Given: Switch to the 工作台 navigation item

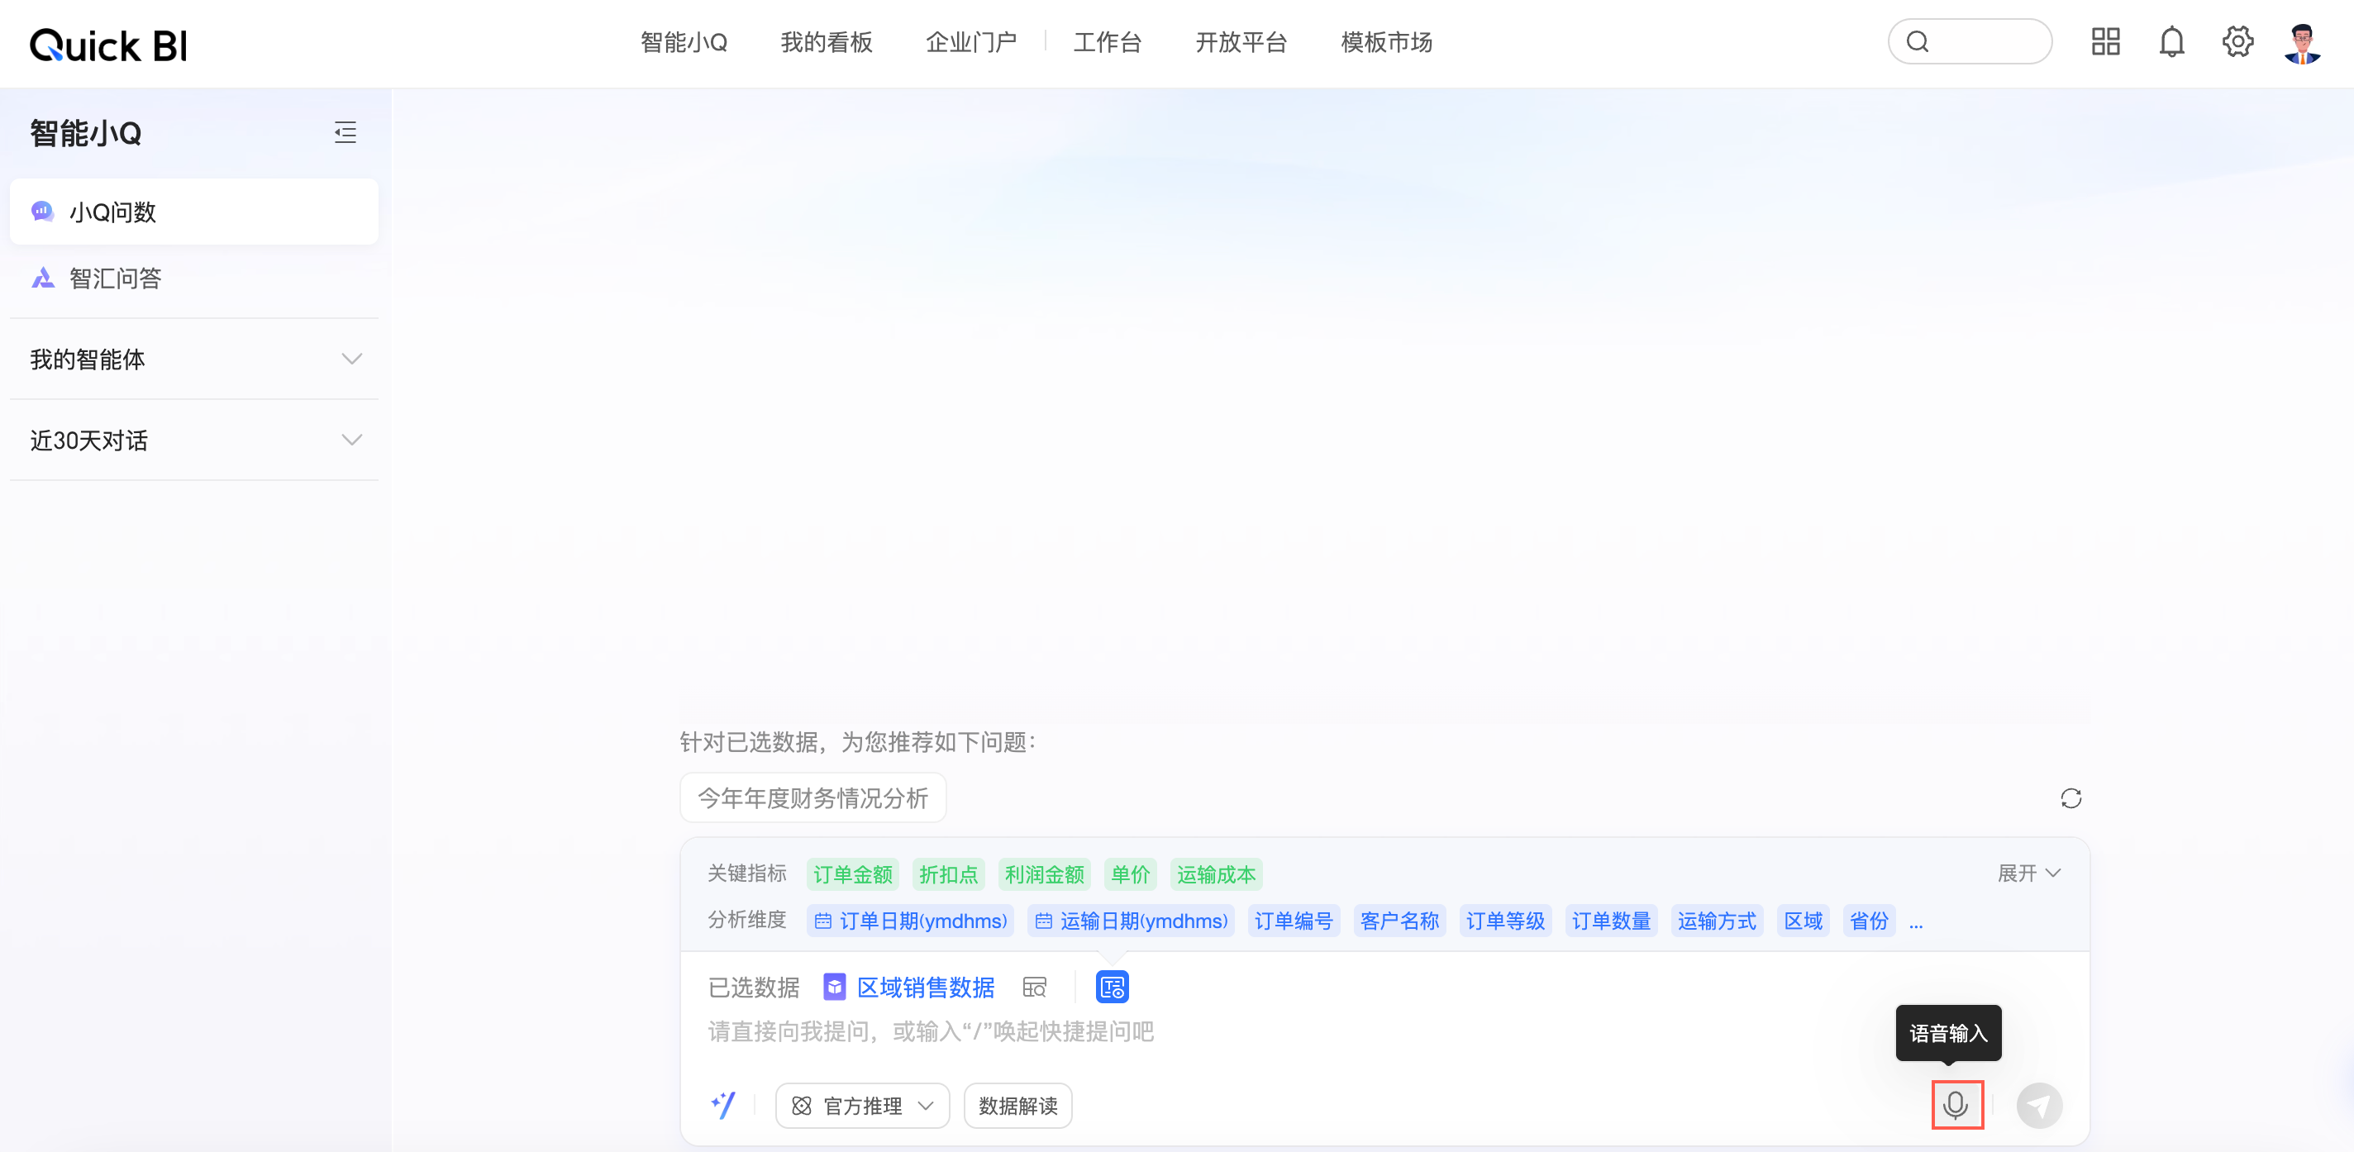Looking at the screenshot, I should click(1107, 42).
